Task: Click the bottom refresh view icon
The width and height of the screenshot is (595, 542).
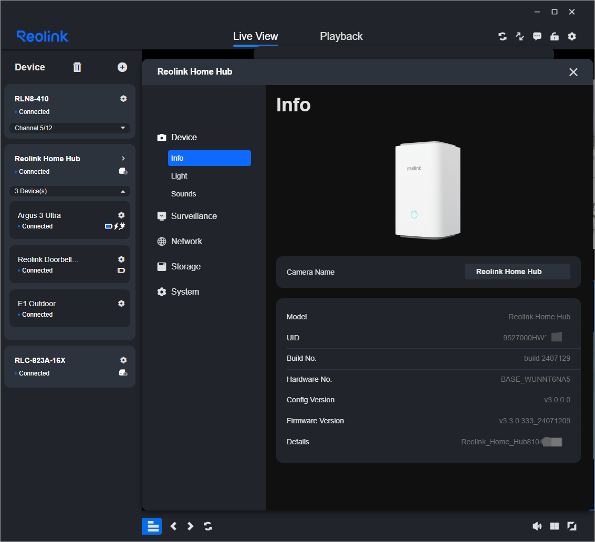Action: tap(208, 526)
